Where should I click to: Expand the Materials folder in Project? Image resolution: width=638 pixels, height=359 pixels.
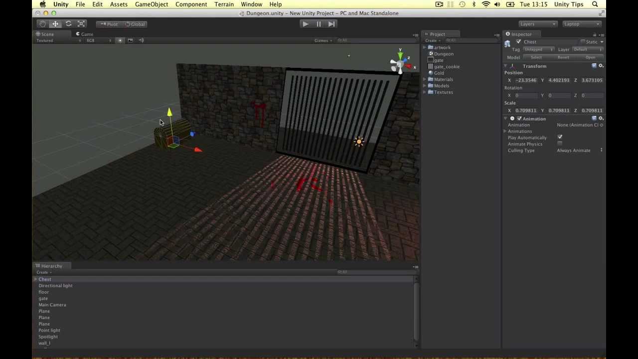click(425, 79)
